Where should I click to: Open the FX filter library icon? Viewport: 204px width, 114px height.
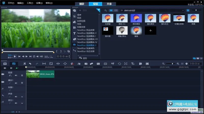[x=74, y=45]
